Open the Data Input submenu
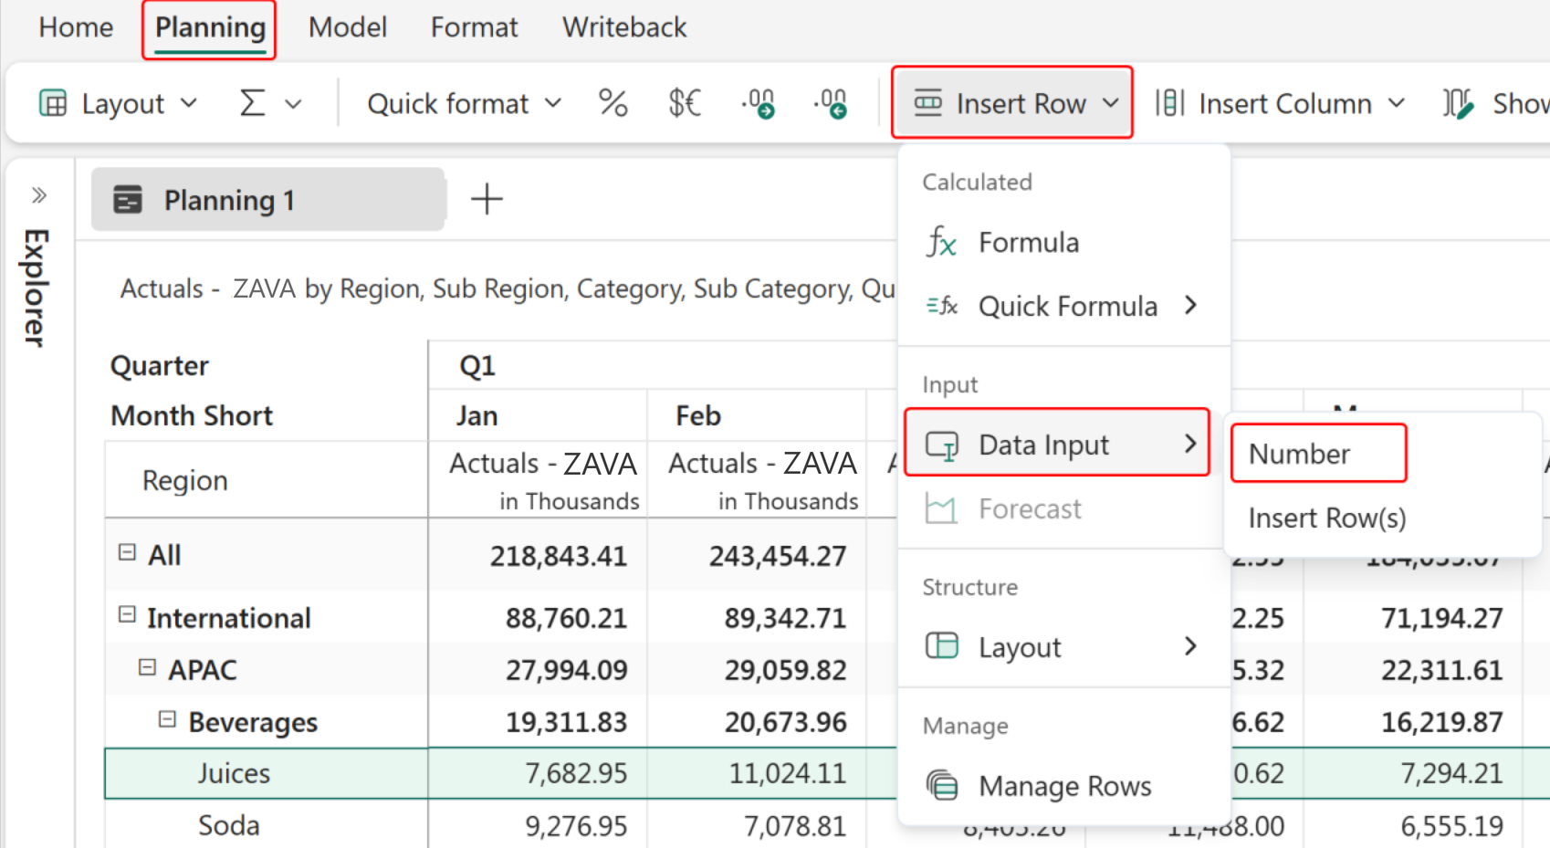1550x848 pixels. (1057, 444)
